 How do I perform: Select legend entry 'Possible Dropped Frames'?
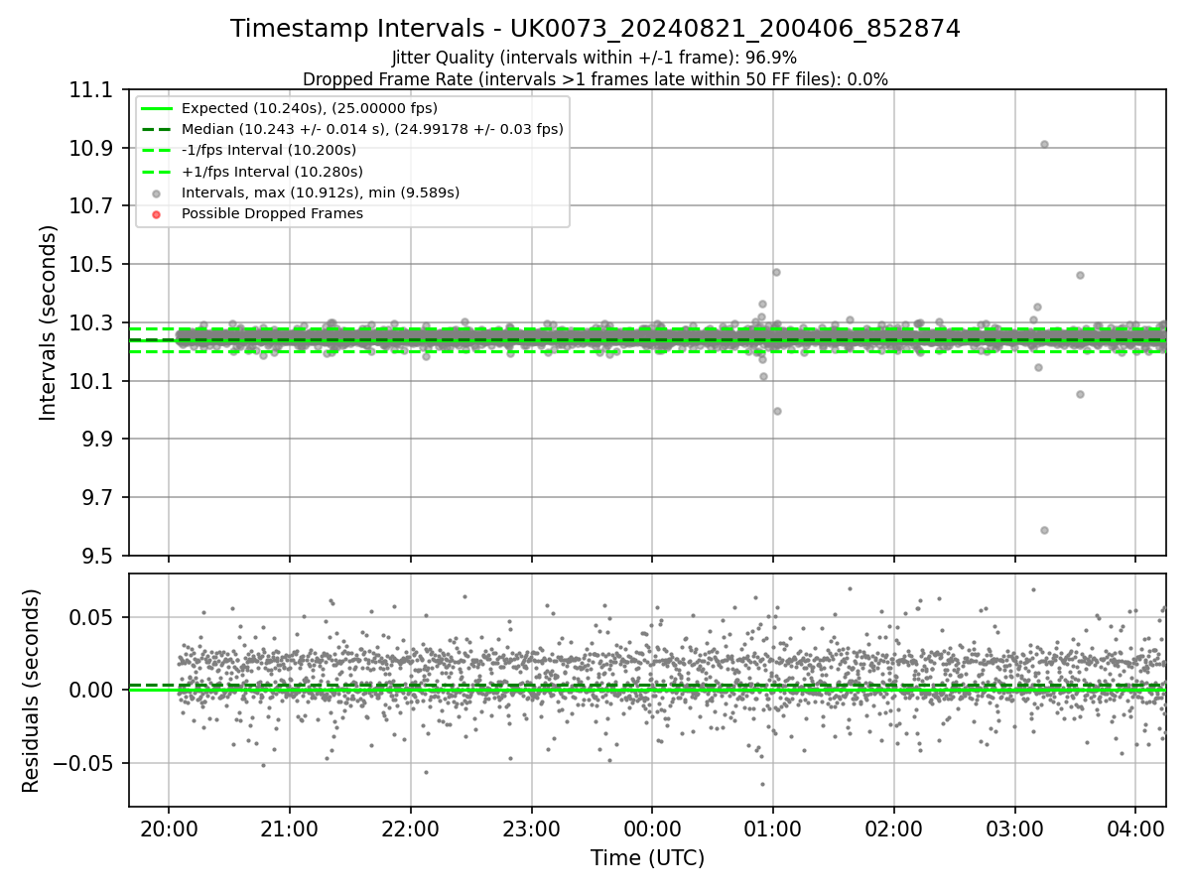[x=272, y=213]
